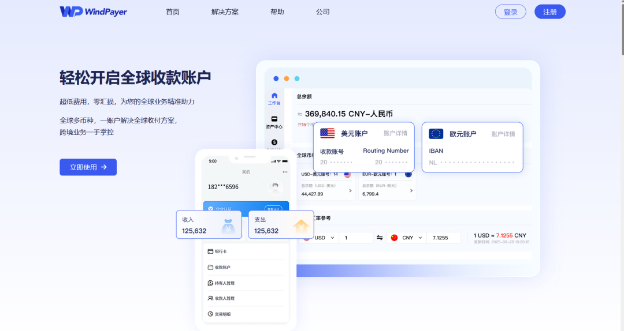624x331 pixels.
Task: Open 收款账户 in the phone menu
Action: click(246, 268)
